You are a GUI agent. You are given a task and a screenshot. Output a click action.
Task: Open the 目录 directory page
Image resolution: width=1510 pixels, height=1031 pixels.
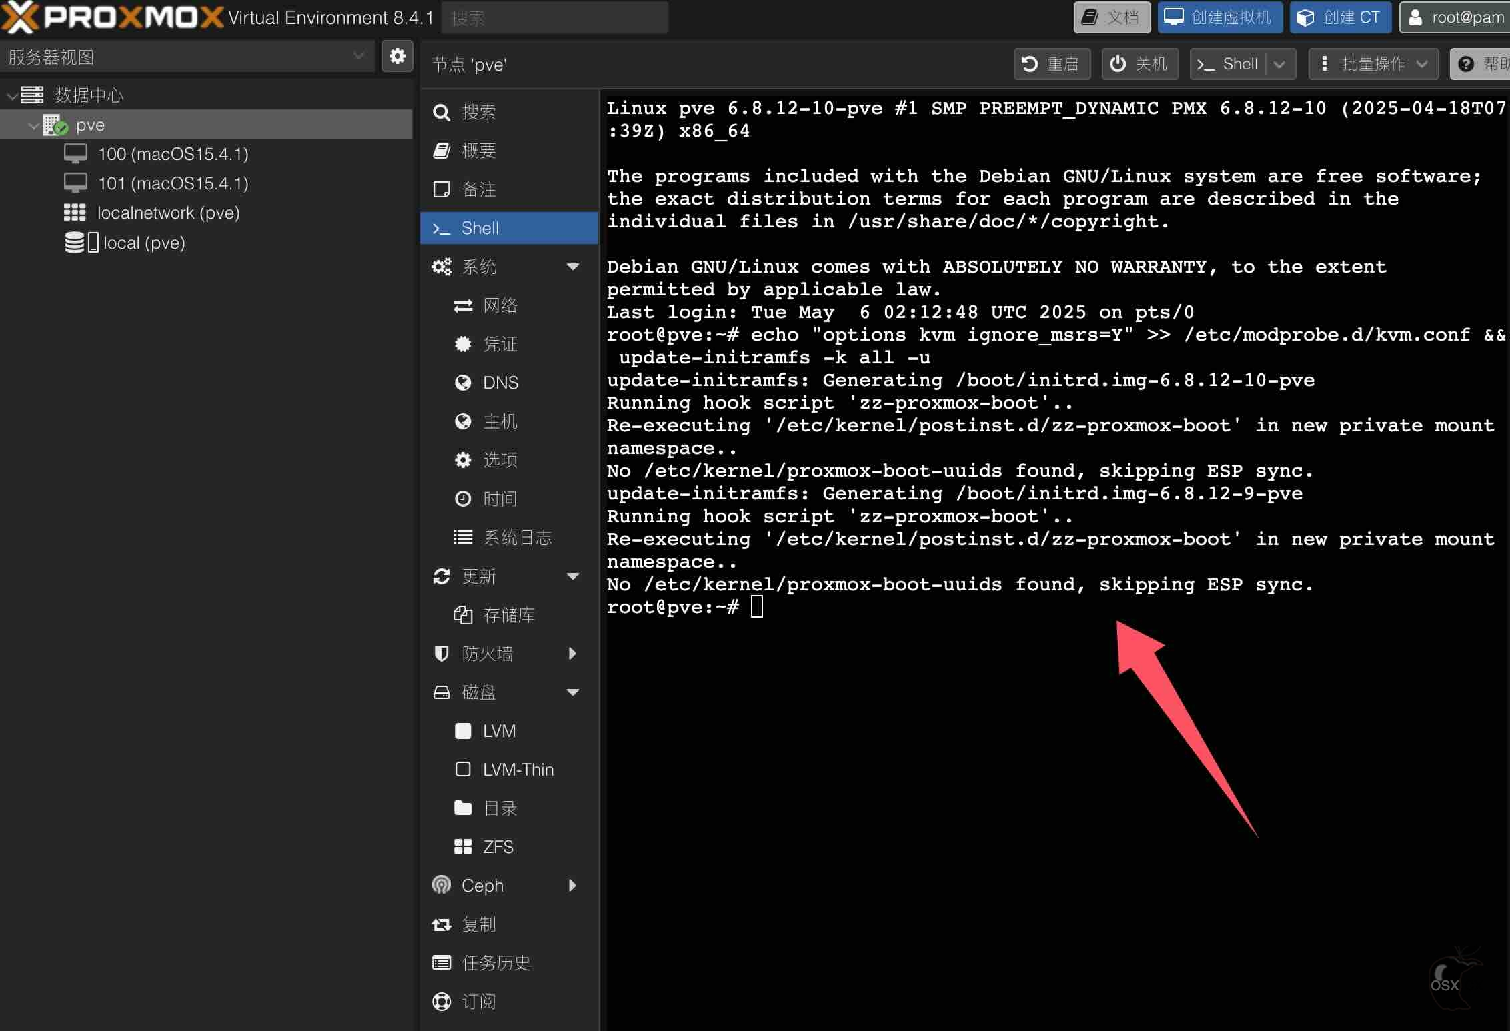tap(509, 808)
